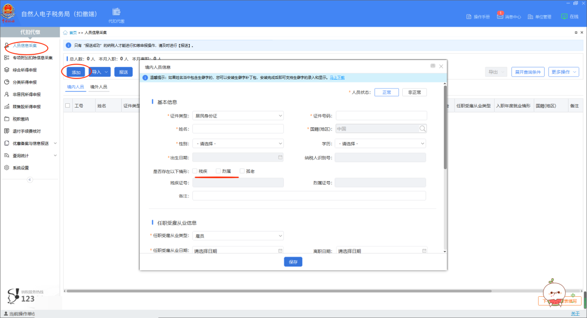Click the dialog's vertical scrollbar
Viewport: 587px width, 318px height.
click(x=445, y=127)
